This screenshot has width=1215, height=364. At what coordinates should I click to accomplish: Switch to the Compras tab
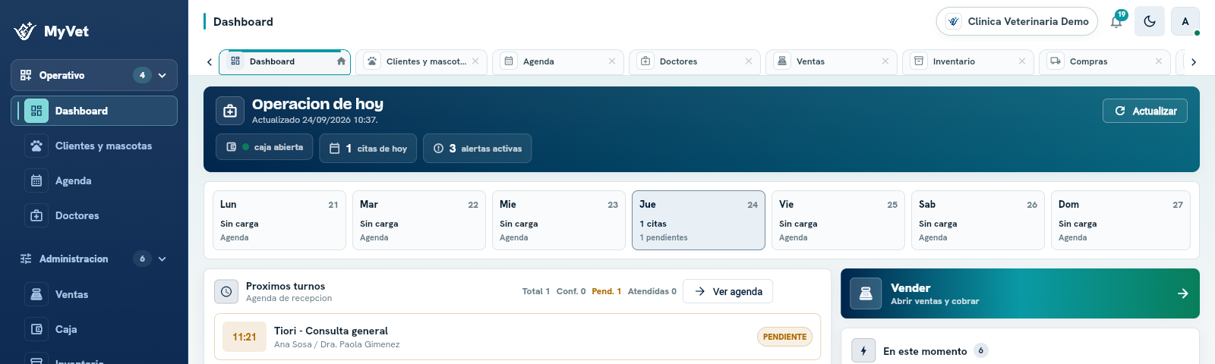pyautogui.click(x=1105, y=62)
